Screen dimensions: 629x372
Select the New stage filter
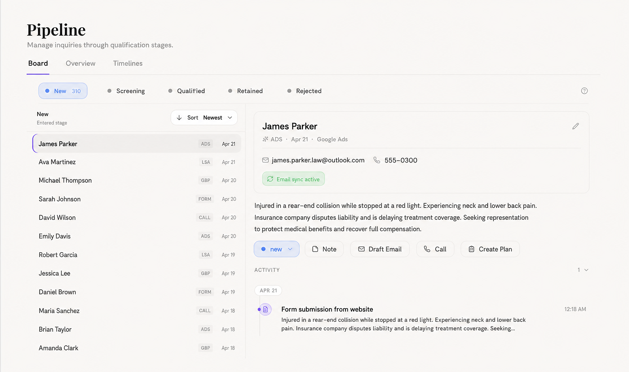tap(63, 91)
